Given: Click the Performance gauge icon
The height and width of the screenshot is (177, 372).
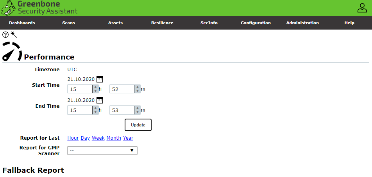Looking at the screenshot, I should [12, 51].
